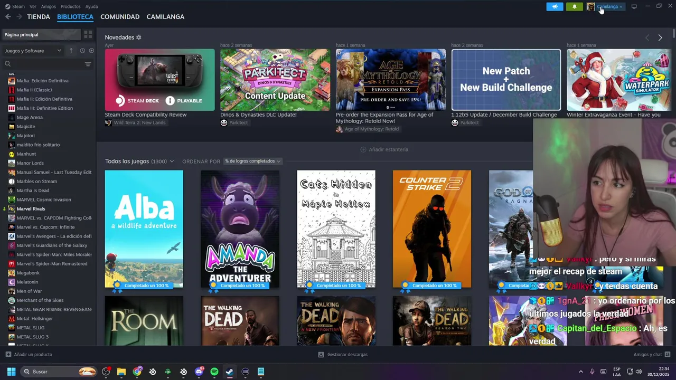Switch to Big Picture mode icon

634,6
